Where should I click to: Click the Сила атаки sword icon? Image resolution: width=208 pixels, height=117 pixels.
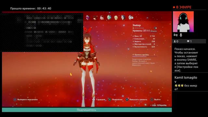133,39
